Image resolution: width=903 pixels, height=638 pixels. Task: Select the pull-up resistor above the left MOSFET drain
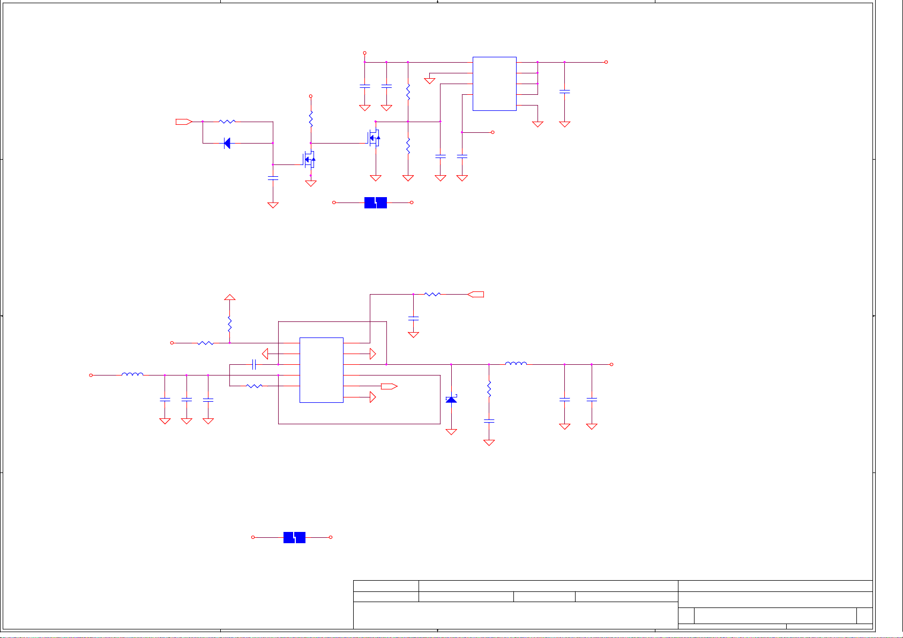(310, 119)
